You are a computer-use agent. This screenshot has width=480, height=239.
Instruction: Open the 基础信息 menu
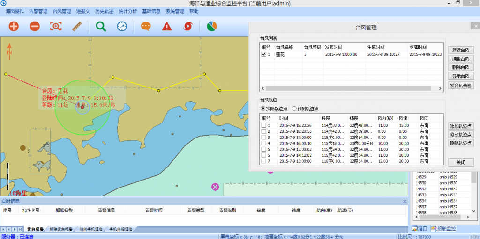(151, 12)
